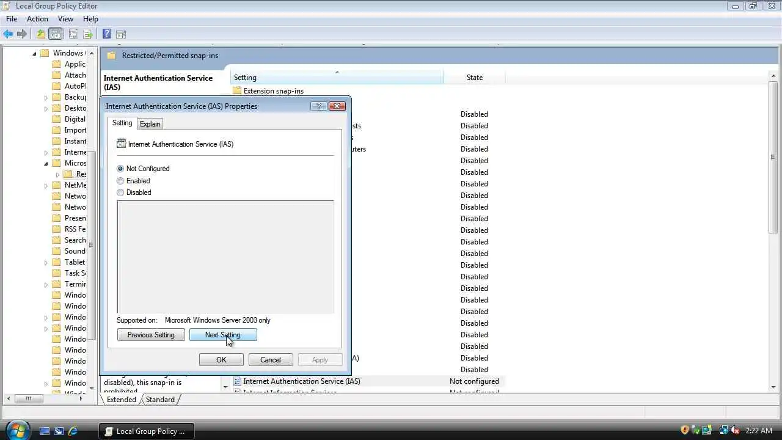Click the Previous Setting button
Image resolution: width=782 pixels, height=440 pixels.
click(x=151, y=335)
